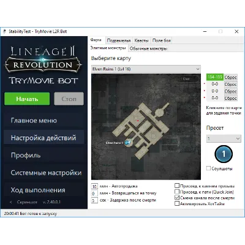Open Системные настройки in sidebar
Viewport: 245px width, 245px height.
point(44,173)
